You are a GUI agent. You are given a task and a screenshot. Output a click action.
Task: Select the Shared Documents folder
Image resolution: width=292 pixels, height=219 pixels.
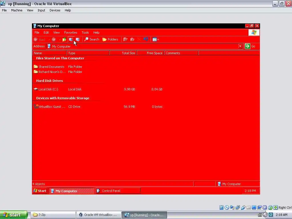point(49,67)
